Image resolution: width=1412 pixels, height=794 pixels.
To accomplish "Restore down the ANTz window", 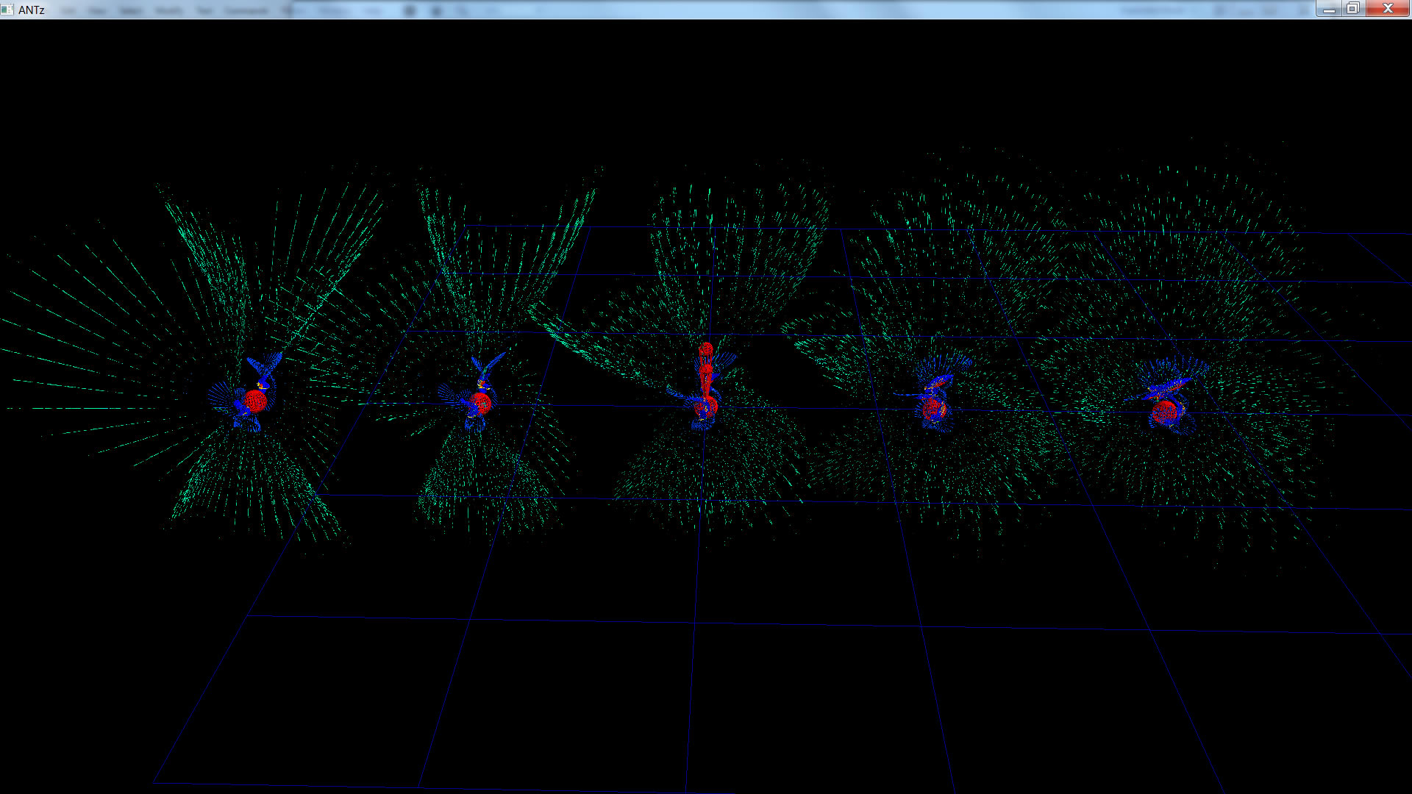I will pyautogui.click(x=1353, y=9).
